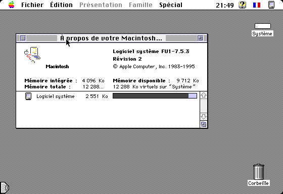
Task: Open the Spécial menu
Action: click(171, 5)
